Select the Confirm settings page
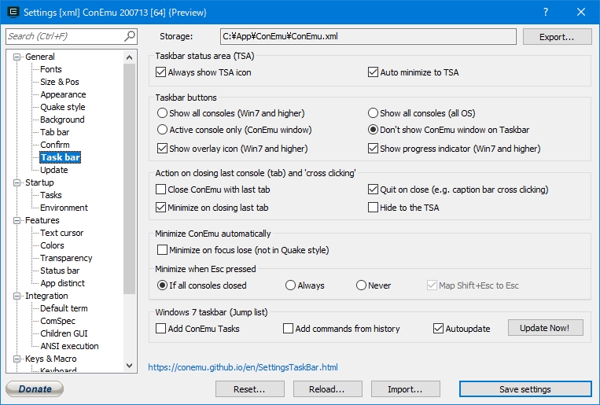 point(55,145)
